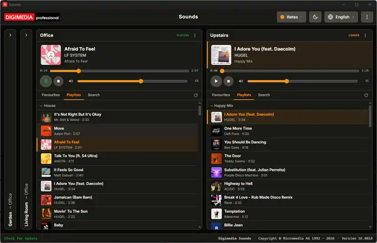The width and height of the screenshot is (377, 243).
Task: Select Move by Adam Port
Action: click(x=117, y=131)
